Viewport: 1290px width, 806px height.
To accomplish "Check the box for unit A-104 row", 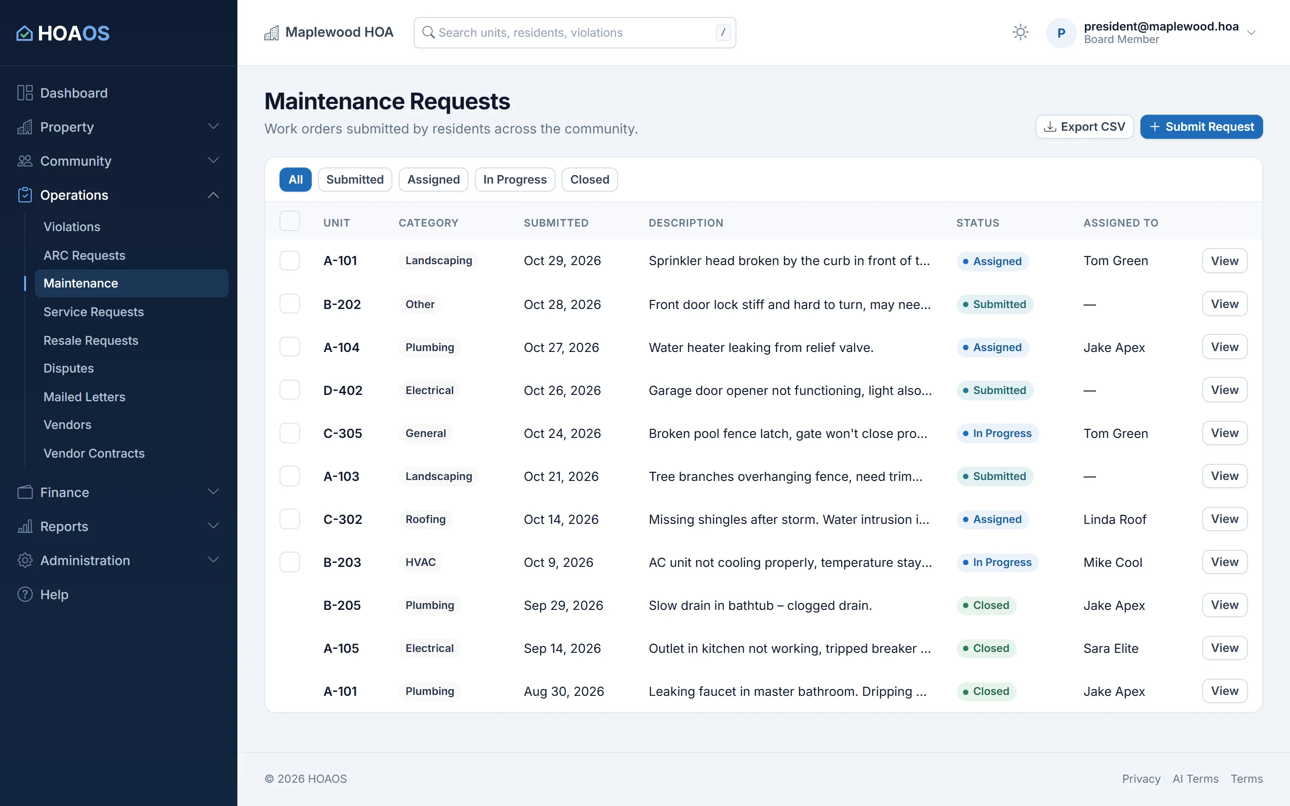I will [290, 347].
